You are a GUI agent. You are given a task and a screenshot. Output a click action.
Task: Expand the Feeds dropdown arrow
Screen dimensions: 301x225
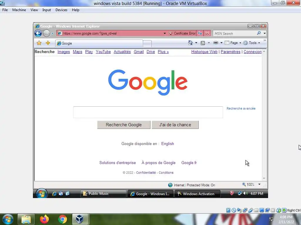point(209,43)
